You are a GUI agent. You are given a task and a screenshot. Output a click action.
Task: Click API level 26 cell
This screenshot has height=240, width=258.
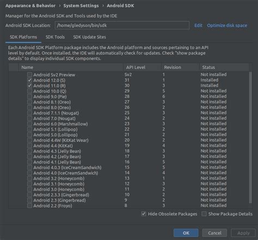pos(127,107)
